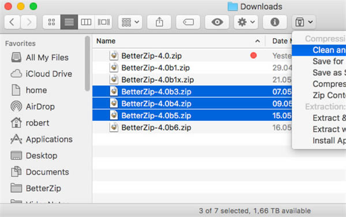Click the Quick Look eye icon
This screenshot has width=346, height=217.
[x=217, y=22]
